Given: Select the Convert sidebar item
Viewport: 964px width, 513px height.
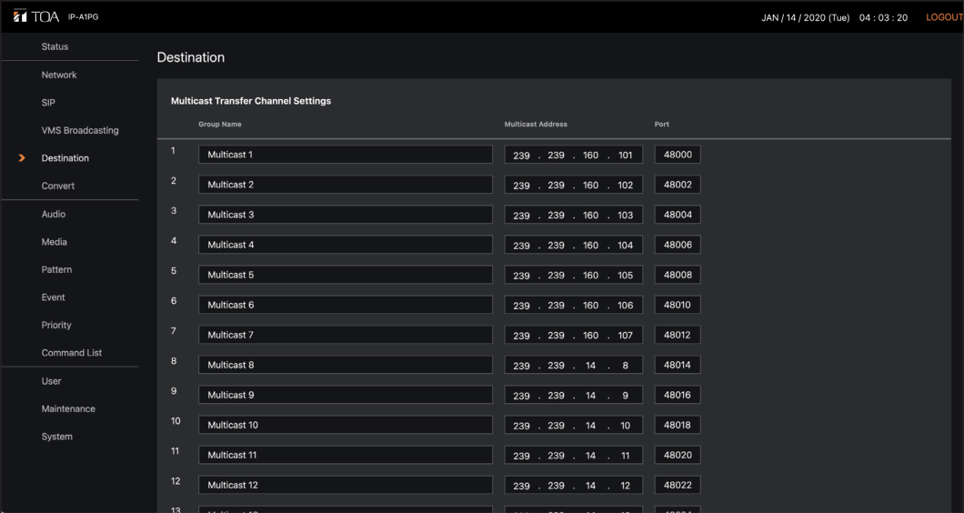Looking at the screenshot, I should [58, 186].
